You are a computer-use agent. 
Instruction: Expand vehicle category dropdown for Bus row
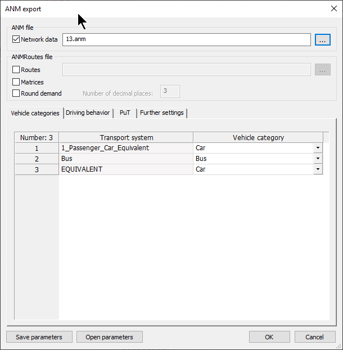pos(318,159)
